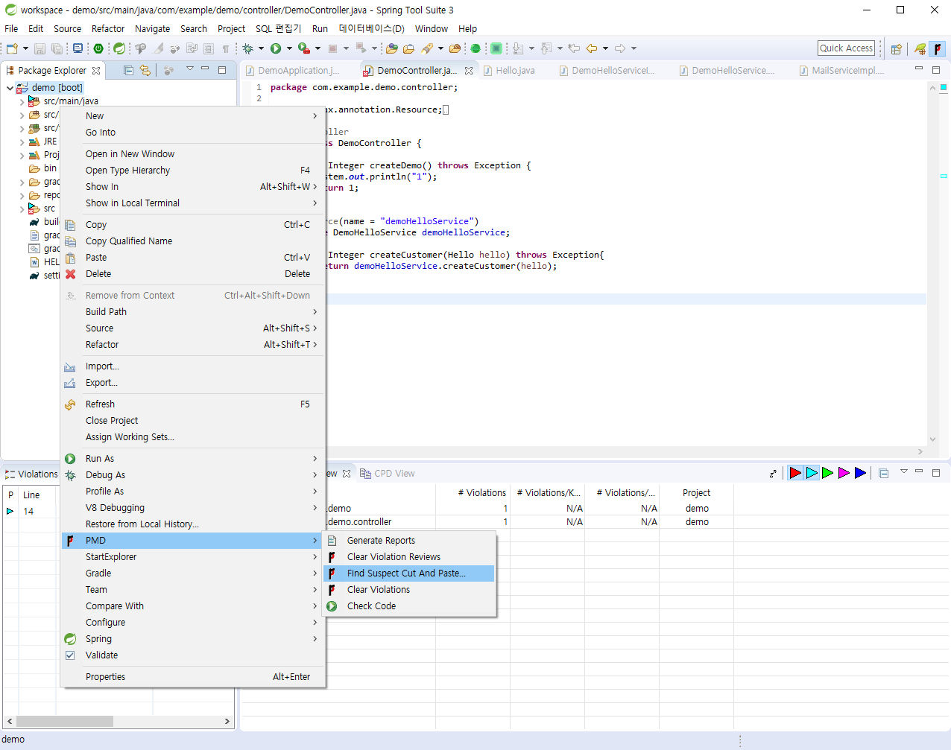Switch to the PMD perspective icon at top right
951x750 pixels.
tap(938, 48)
